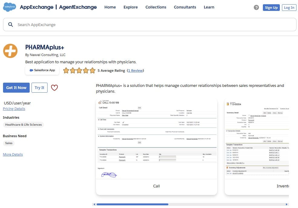
Task: Click the Sign Up button
Action: [271, 8]
